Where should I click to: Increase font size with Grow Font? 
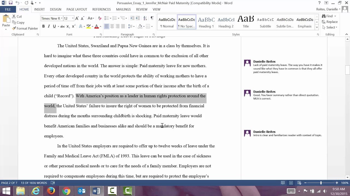click(x=77, y=18)
